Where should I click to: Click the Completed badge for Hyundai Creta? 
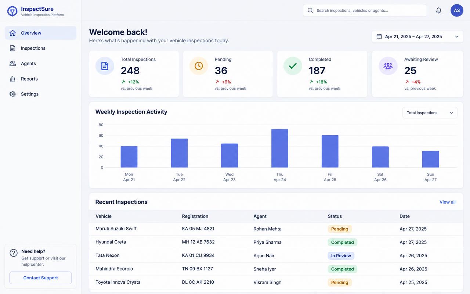click(343, 242)
